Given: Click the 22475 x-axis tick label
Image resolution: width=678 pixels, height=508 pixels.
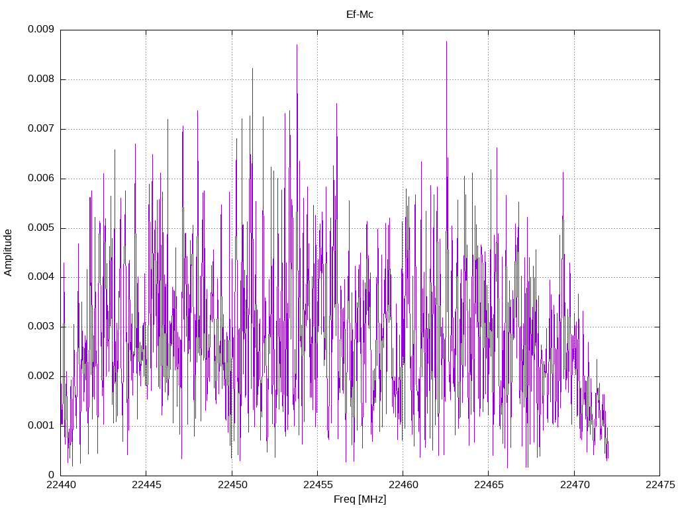Looking at the screenshot, I should pyautogui.click(x=660, y=485).
